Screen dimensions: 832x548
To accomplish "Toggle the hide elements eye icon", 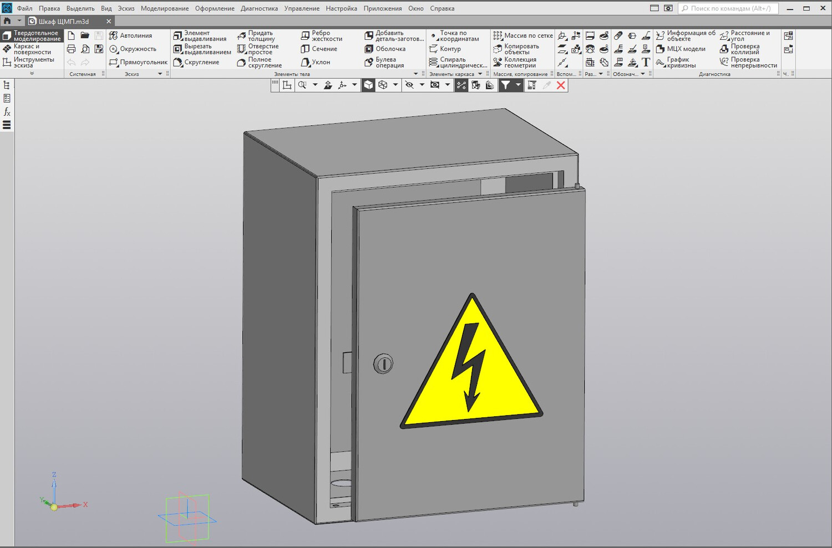I will point(409,85).
